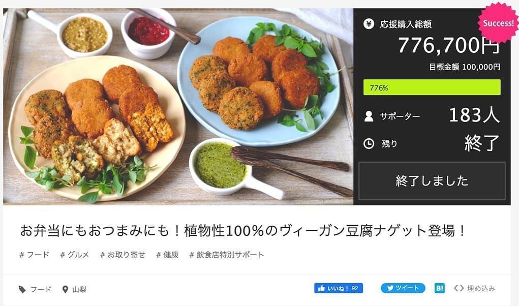This screenshot has width=519, height=306.
Task: Click the vegan tofu nugget project title
Action: (x=242, y=231)
